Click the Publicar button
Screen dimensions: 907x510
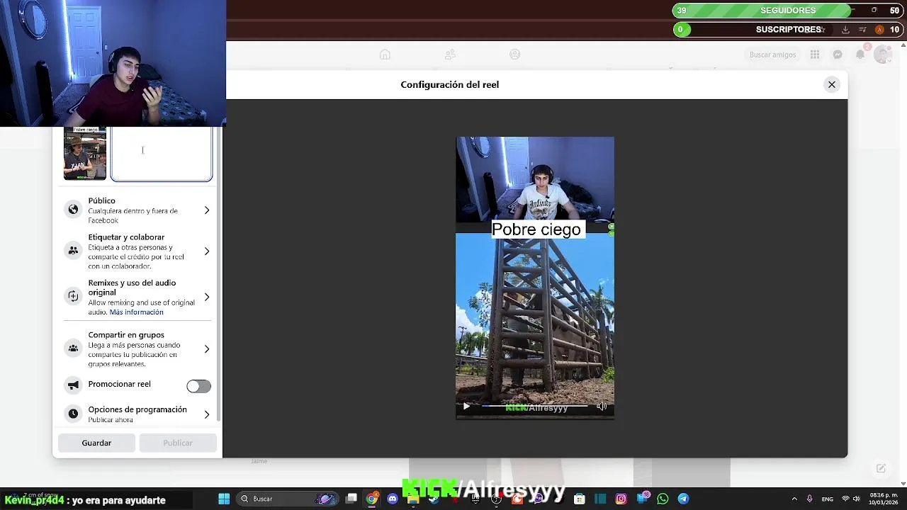(x=178, y=443)
